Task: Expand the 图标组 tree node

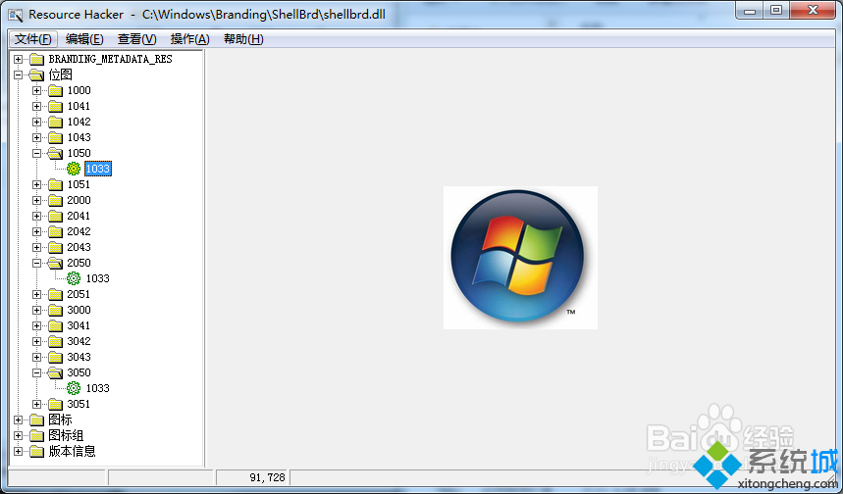Action: tap(19, 435)
